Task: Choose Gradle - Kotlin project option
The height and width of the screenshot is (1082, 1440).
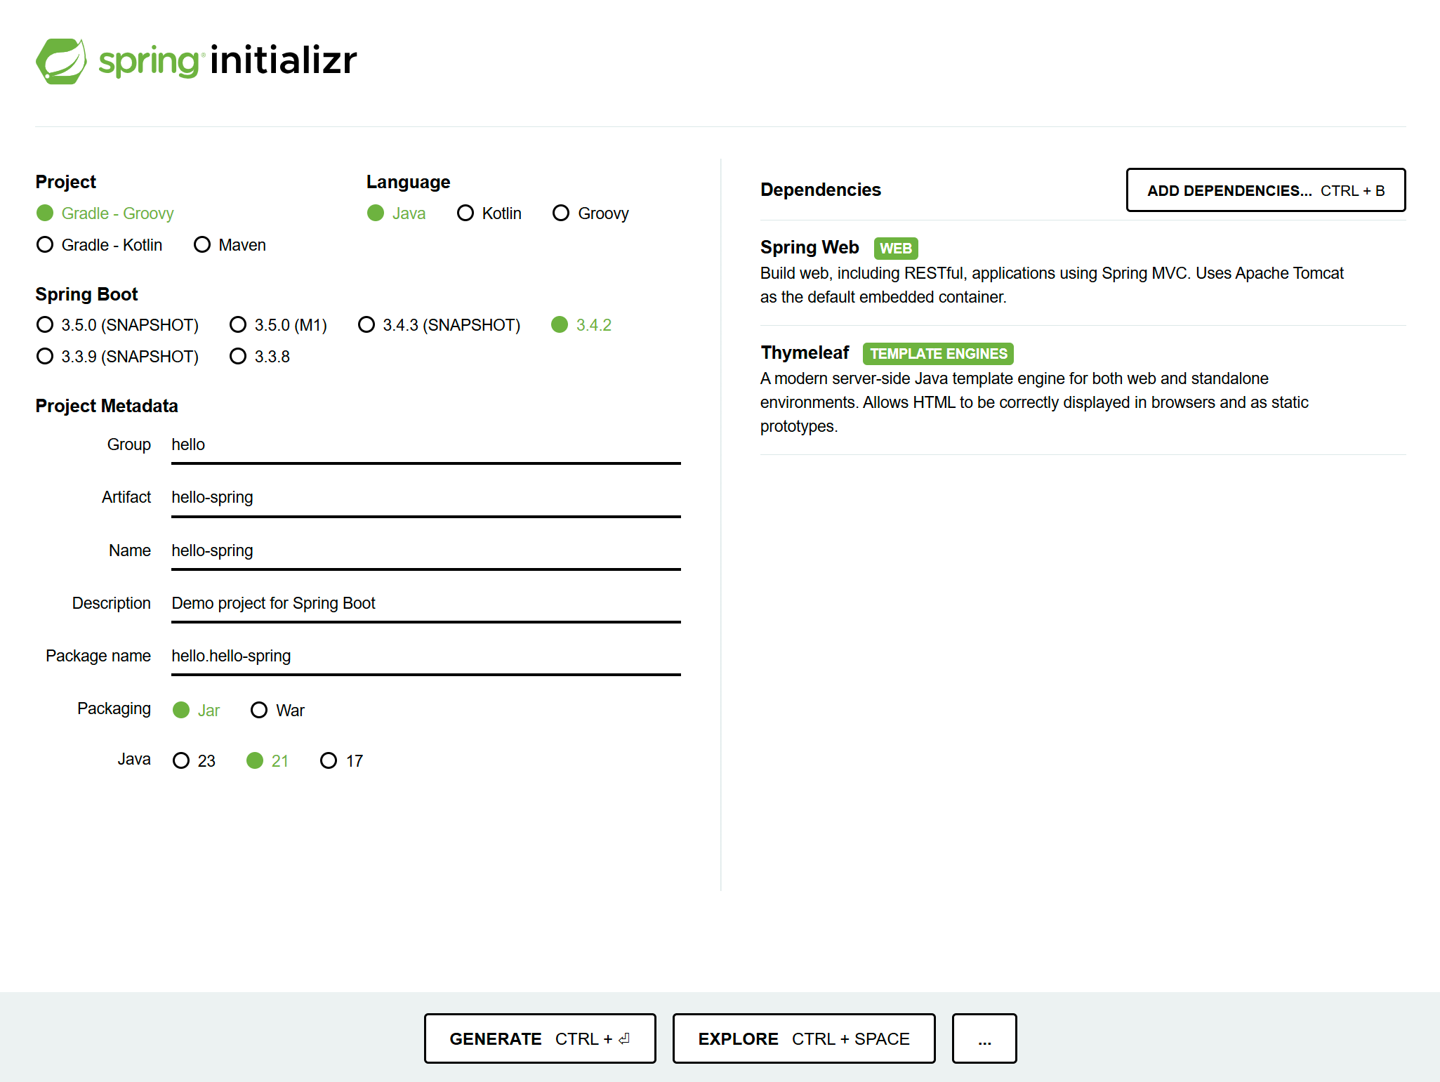Action: point(45,245)
